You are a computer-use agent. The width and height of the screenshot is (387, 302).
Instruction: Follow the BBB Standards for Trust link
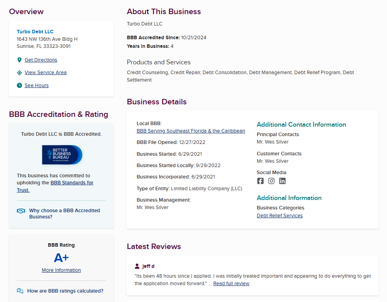[72, 183]
